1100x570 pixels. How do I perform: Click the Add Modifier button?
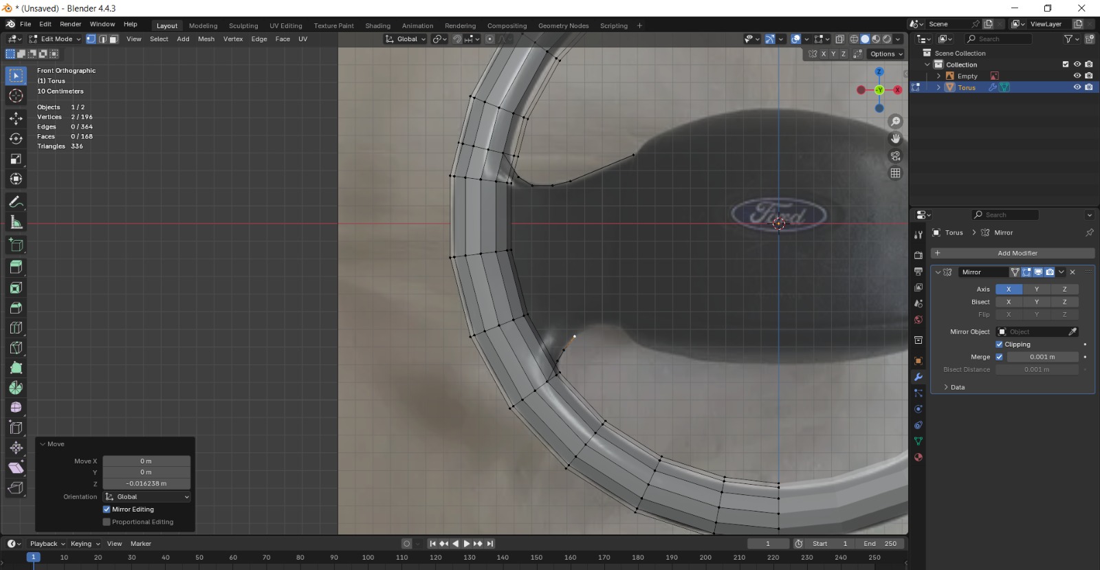tap(1017, 253)
